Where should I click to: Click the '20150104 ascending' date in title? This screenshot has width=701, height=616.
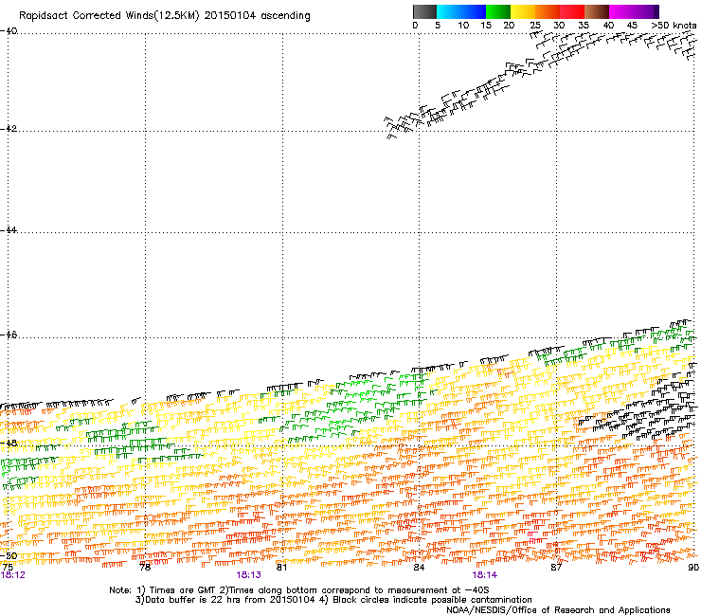coord(257,16)
